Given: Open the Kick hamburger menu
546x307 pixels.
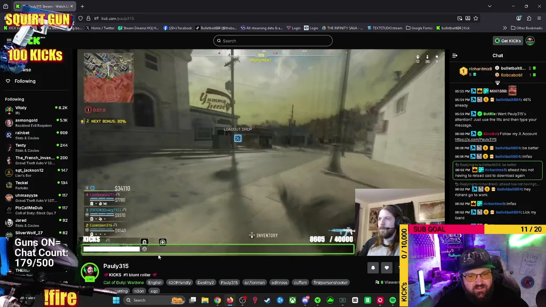Looking at the screenshot, I should pos(9,41).
